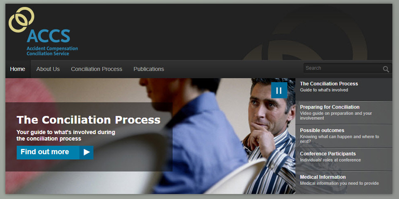
Task: Open the Home menu item
Action: click(x=17, y=69)
